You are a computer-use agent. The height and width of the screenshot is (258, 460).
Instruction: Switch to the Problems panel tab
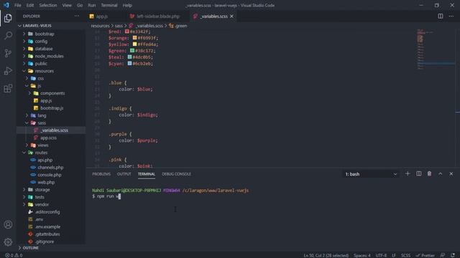coord(101,174)
